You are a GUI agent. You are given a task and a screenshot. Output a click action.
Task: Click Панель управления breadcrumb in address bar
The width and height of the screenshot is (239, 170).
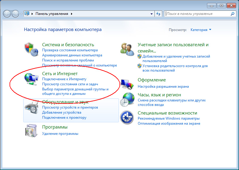click(x=52, y=14)
